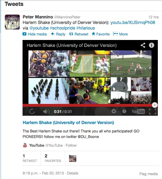This screenshot has height=179, width=162.
Task: Open the youtu.be/XUSirnqPh08 link
Action: pyautogui.click(x=133, y=23)
